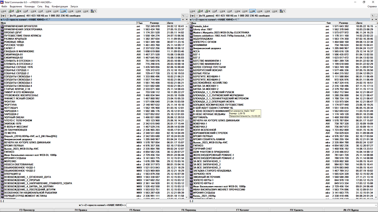Select drive e in left panel drive bar

[19, 11]
